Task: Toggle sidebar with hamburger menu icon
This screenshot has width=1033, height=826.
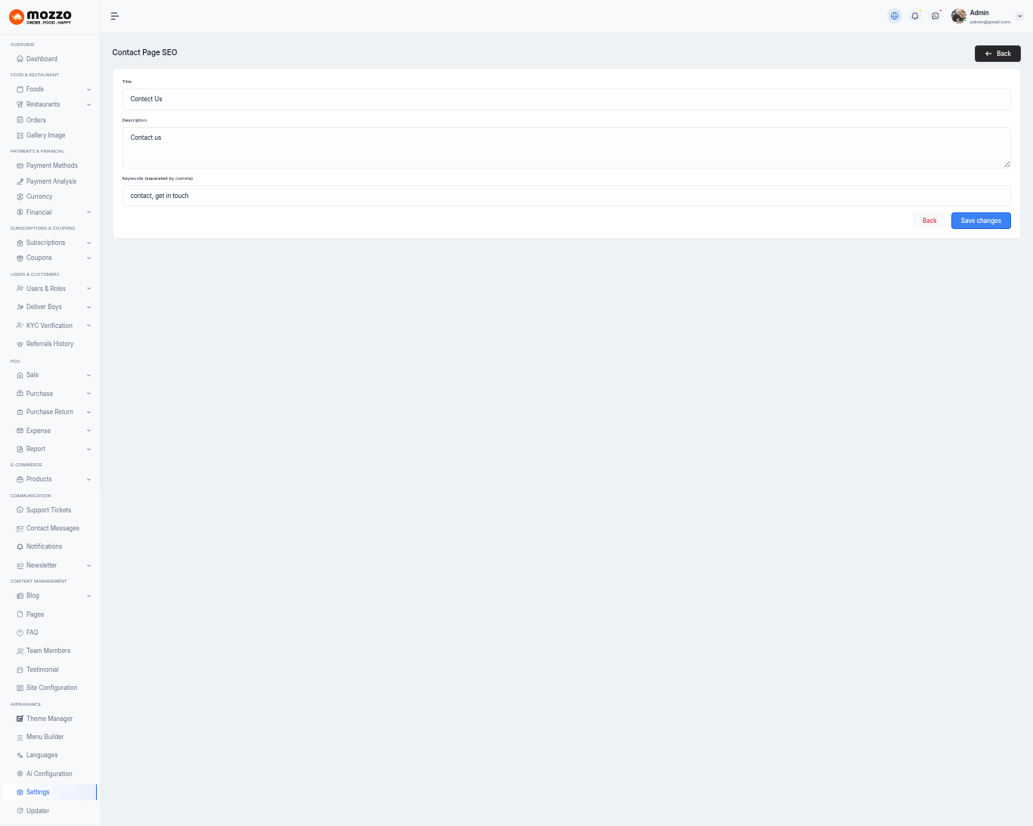Action: coord(115,16)
